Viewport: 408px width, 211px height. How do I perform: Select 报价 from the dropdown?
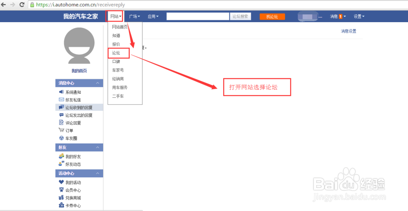[x=116, y=44]
